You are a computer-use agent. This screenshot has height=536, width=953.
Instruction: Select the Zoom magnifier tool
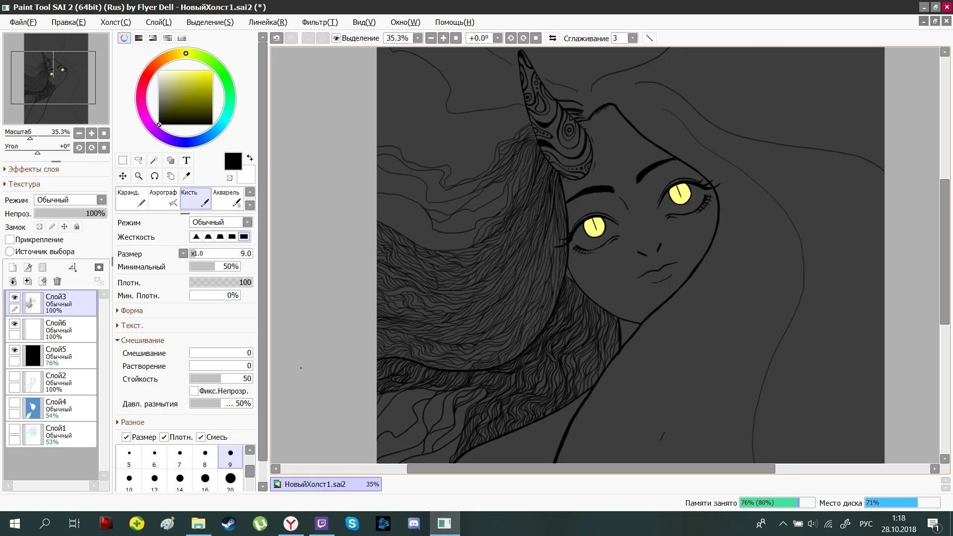(x=138, y=176)
